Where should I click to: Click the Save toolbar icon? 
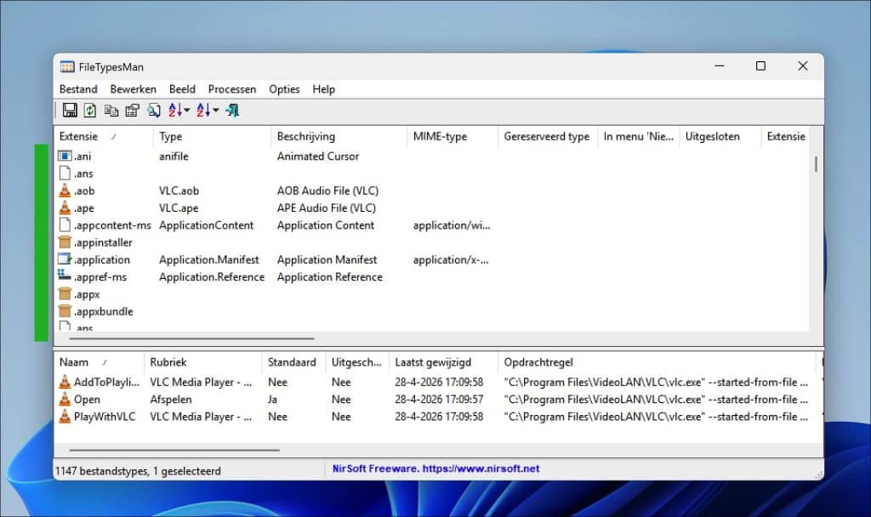click(70, 110)
